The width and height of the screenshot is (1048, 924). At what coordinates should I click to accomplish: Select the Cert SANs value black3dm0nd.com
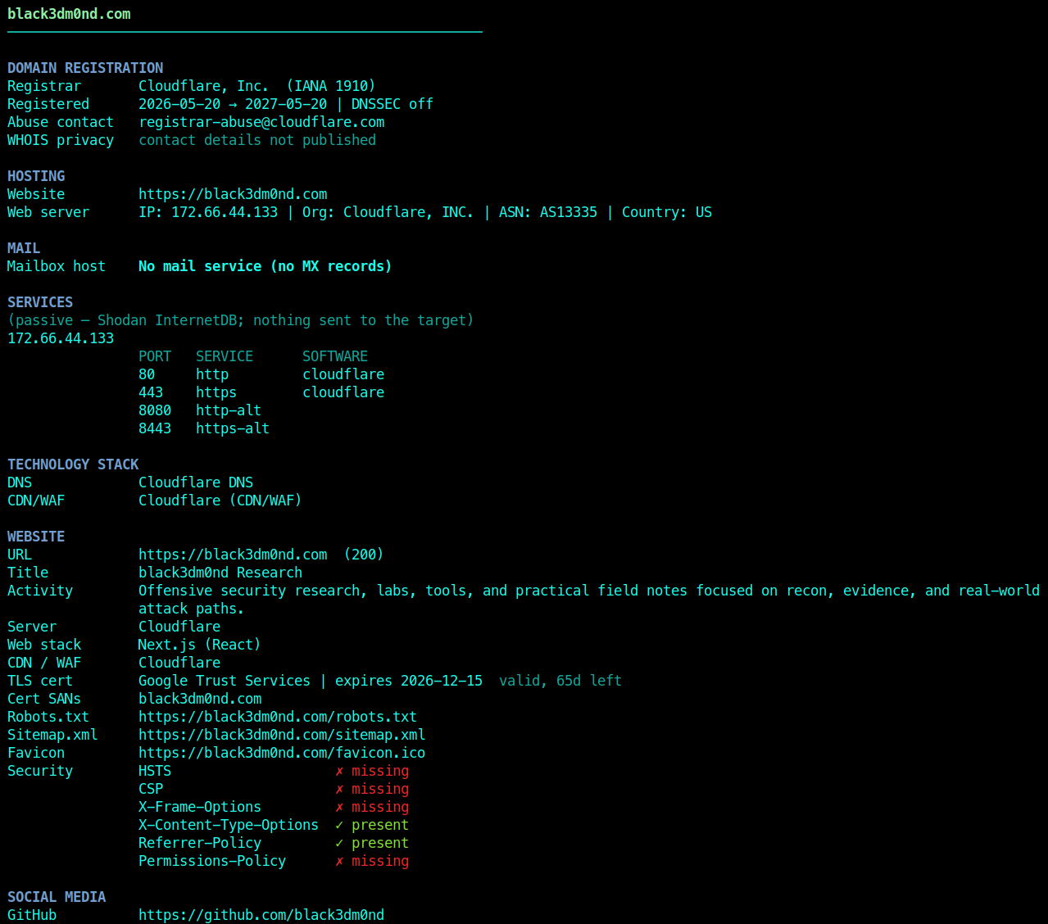pos(200,699)
